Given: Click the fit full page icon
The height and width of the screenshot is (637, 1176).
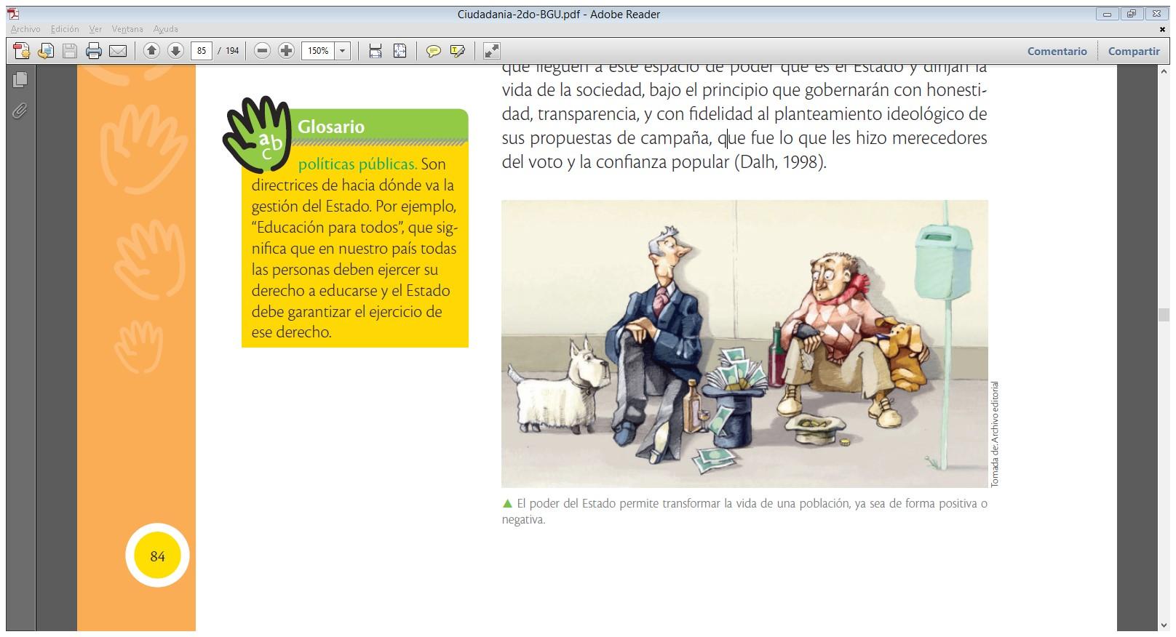Looking at the screenshot, I should pyautogui.click(x=400, y=51).
